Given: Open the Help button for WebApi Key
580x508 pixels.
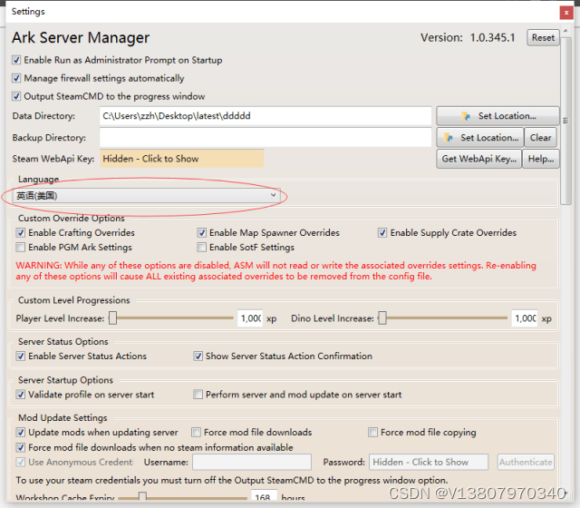Looking at the screenshot, I should (540, 159).
